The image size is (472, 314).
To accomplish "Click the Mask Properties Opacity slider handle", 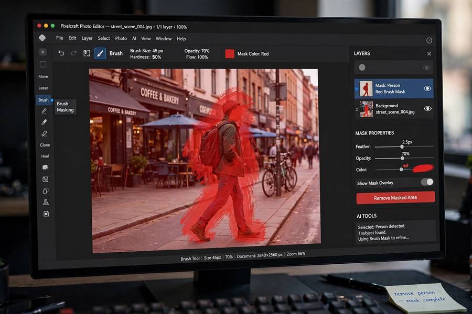I will point(402,158).
